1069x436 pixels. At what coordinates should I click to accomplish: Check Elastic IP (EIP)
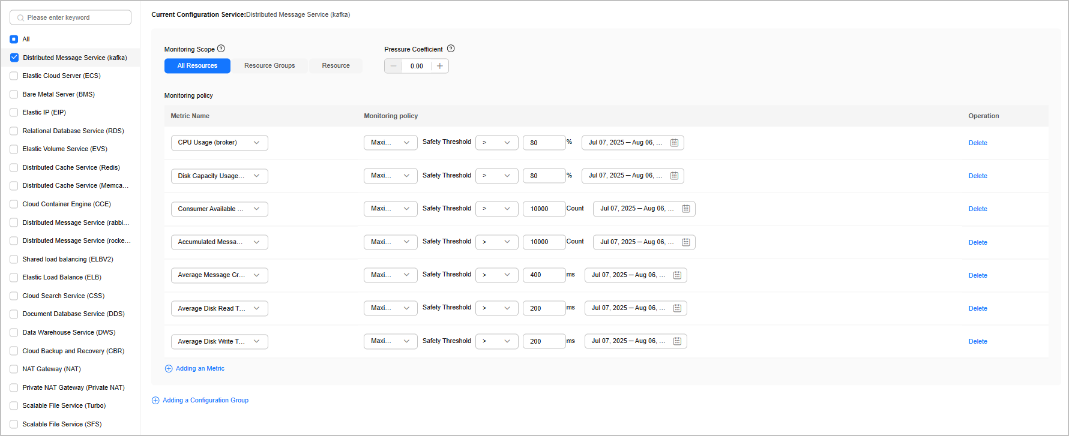[14, 112]
